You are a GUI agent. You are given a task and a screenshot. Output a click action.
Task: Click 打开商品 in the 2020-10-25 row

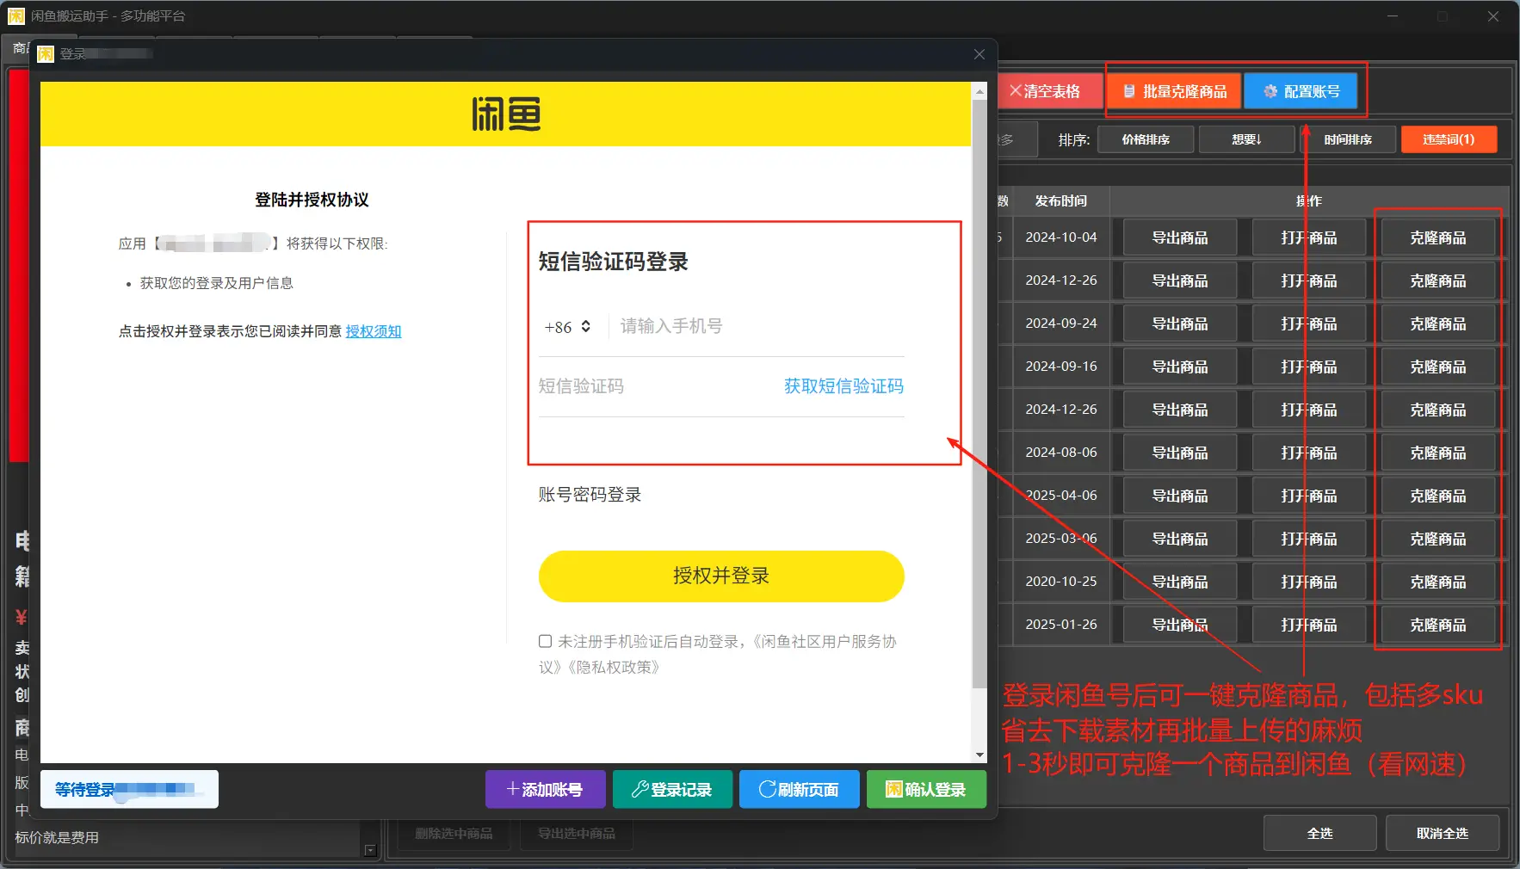click(1309, 582)
